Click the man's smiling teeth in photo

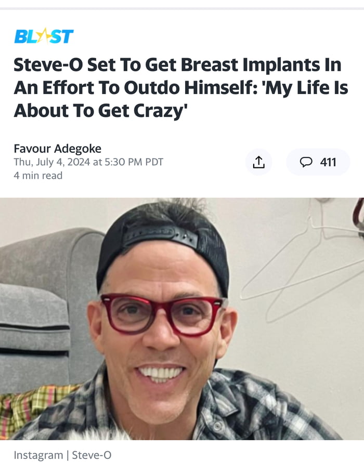click(160, 373)
